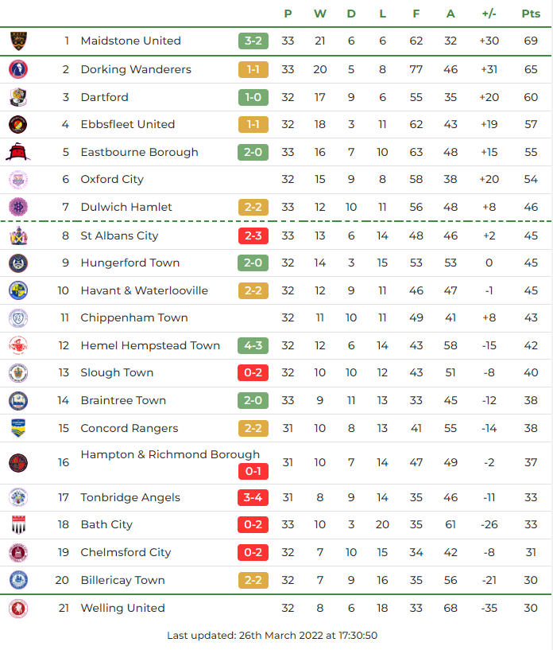Screen dimensions: 553x650
Task: Click the Dorking Wanderers club crest
Action: click(18, 69)
